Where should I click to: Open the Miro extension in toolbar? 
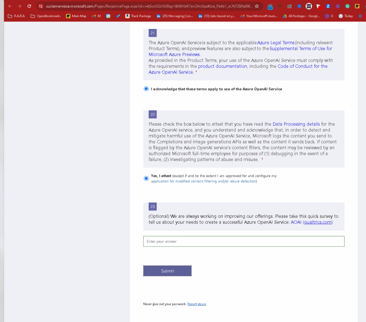pos(357,6)
